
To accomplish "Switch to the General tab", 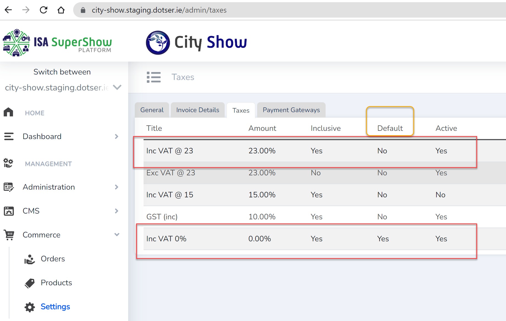I will (x=152, y=110).
